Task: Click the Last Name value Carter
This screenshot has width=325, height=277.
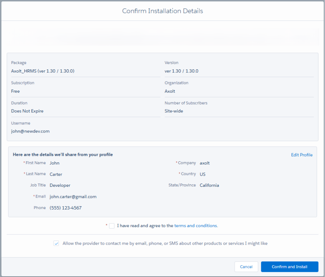Action: click(x=56, y=174)
